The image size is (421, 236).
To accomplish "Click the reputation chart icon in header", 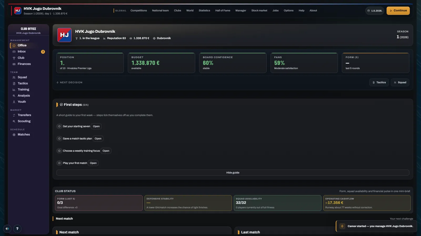I will click(x=104, y=38).
